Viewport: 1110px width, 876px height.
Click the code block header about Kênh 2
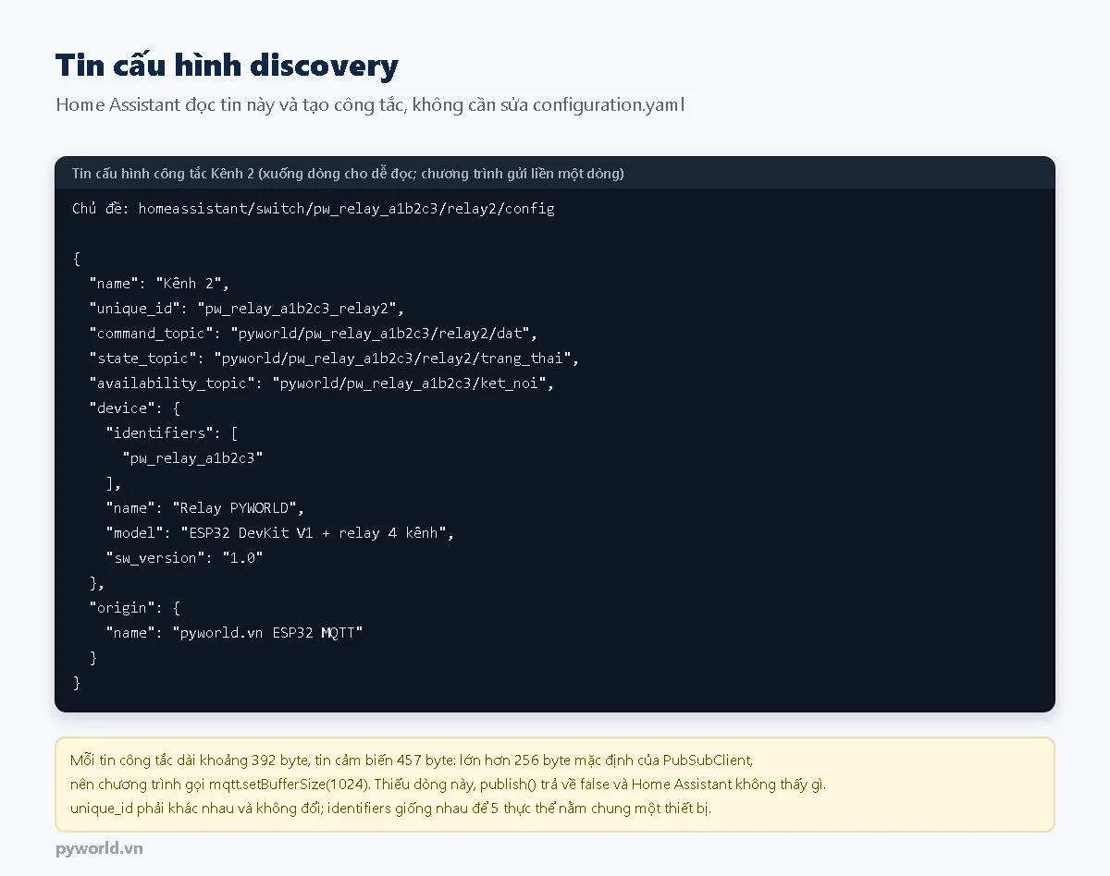(x=348, y=174)
